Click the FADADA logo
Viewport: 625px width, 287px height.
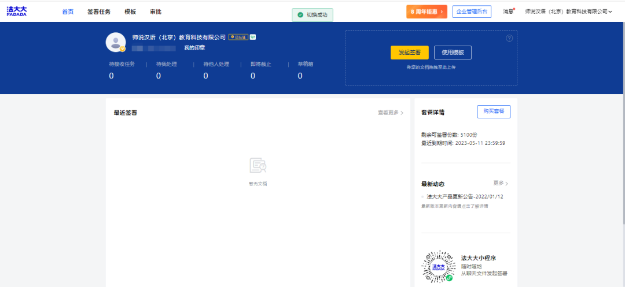pyautogui.click(x=17, y=11)
